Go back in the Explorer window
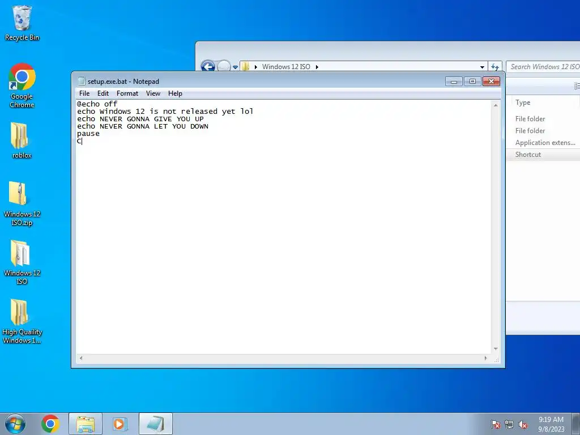580x435 pixels. pos(208,67)
